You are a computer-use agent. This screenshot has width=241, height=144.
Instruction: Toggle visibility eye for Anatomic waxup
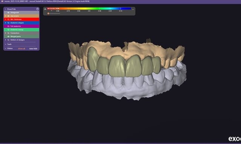click(8, 30)
